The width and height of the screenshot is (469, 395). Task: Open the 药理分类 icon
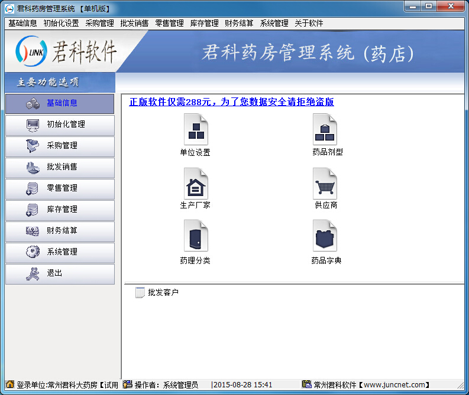click(196, 236)
